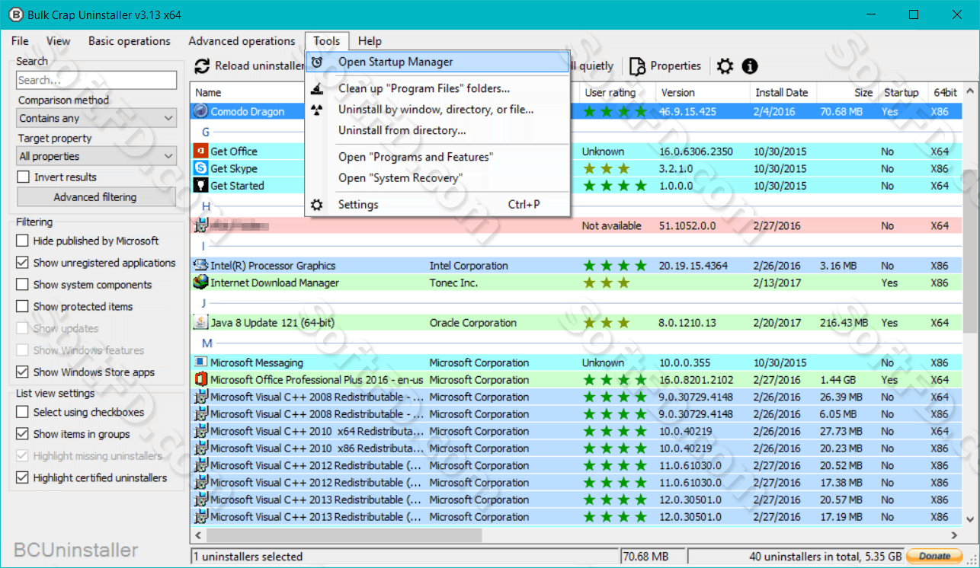The width and height of the screenshot is (980, 568).
Task: Click the Intel(R) Processor Graphics icon
Action: click(x=200, y=265)
